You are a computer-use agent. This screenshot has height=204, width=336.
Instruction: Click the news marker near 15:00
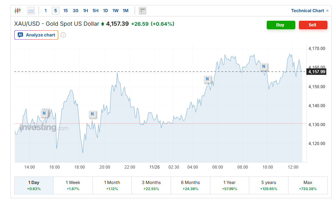[44, 113]
